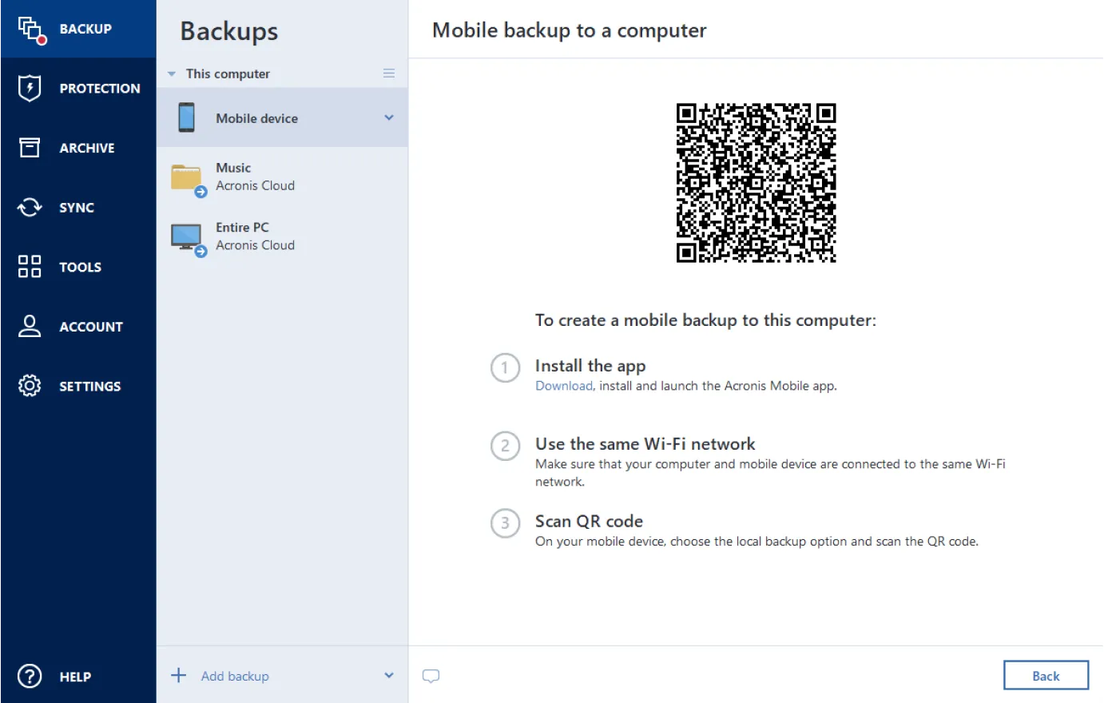Image resolution: width=1104 pixels, height=703 pixels.
Task: Open the SETTINGS section label
Action: [x=90, y=386]
